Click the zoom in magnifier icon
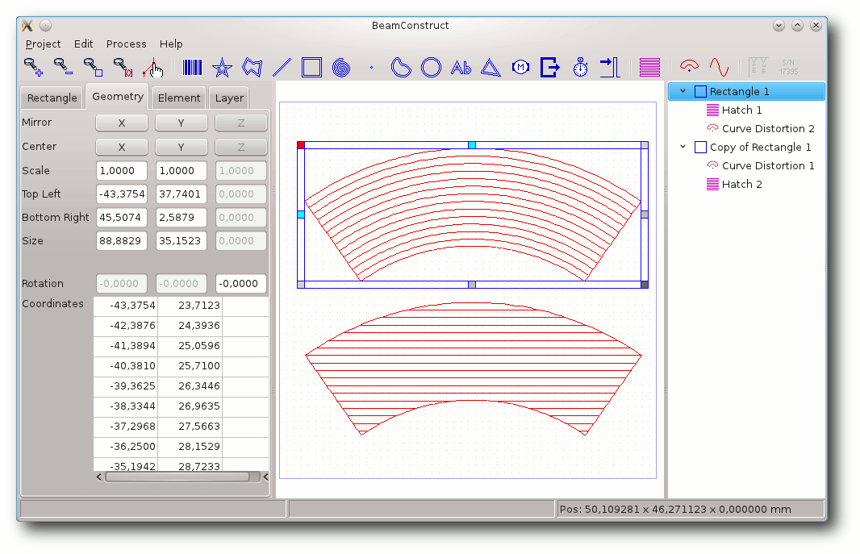Viewport: 860px width, 554px height. point(33,68)
